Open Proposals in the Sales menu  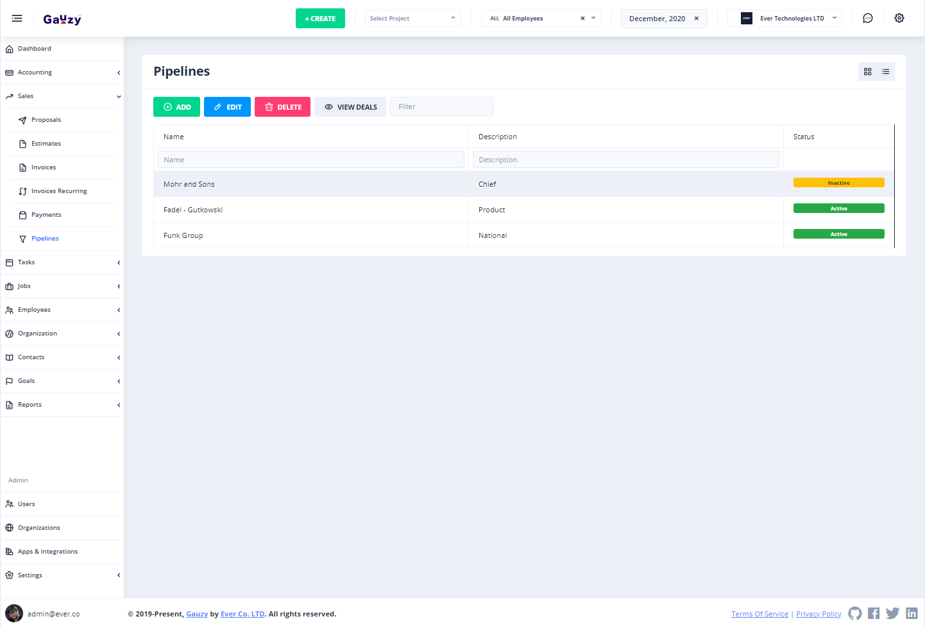point(46,120)
